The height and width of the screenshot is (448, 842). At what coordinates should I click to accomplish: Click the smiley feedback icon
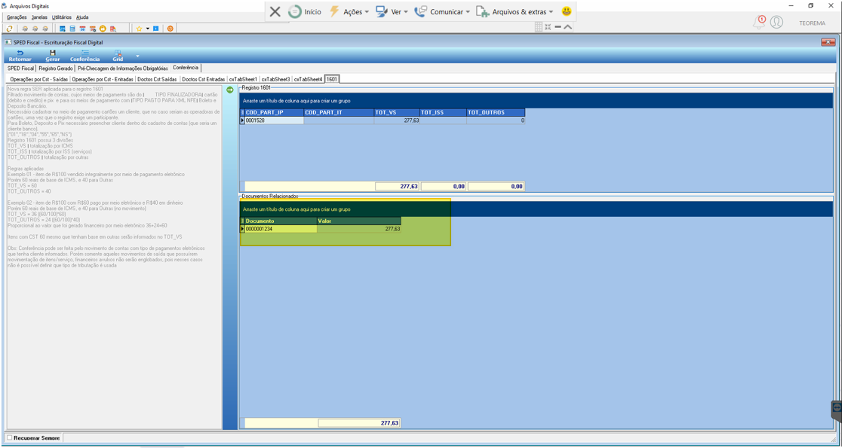[567, 11]
